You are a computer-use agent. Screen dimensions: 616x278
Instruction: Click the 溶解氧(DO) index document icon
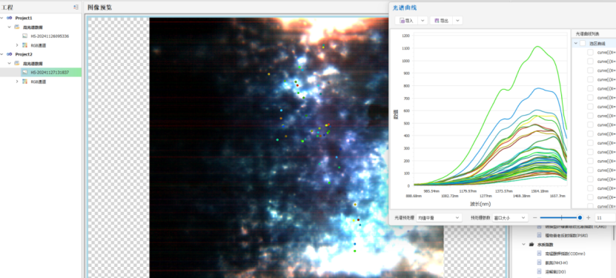(540, 272)
